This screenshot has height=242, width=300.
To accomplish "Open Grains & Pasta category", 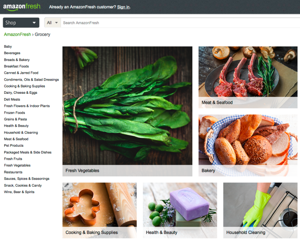I will click(15, 119).
